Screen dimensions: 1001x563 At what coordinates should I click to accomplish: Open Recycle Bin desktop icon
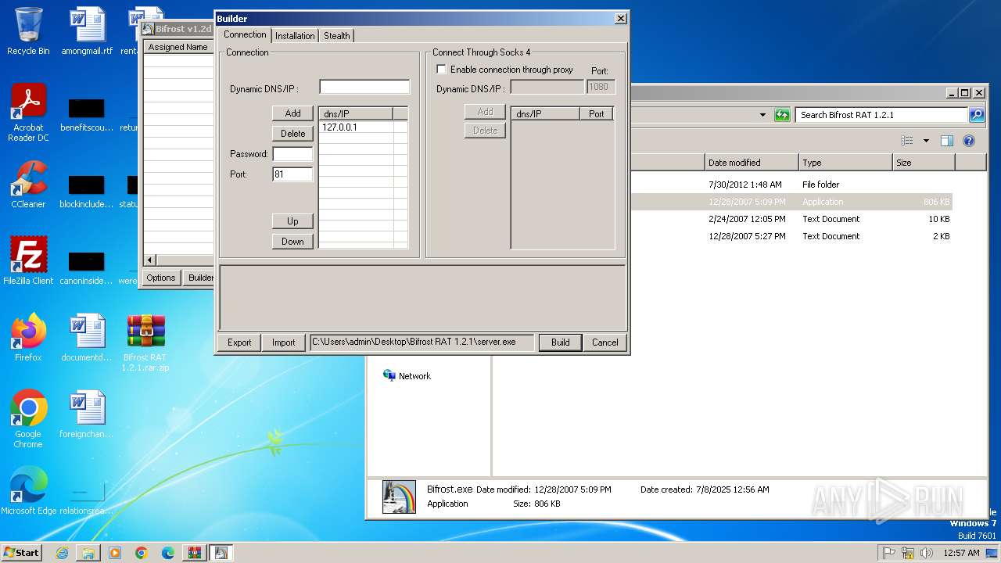(x=28, y=31)
